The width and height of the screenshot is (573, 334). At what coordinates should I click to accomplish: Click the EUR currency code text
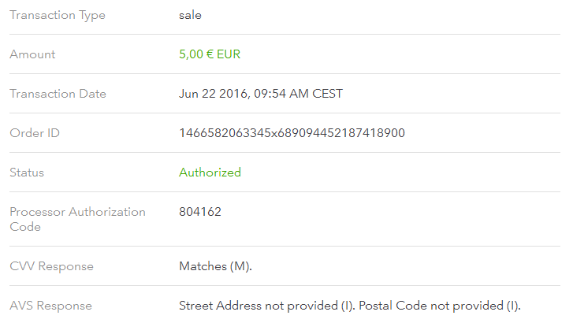click(229, 54)
